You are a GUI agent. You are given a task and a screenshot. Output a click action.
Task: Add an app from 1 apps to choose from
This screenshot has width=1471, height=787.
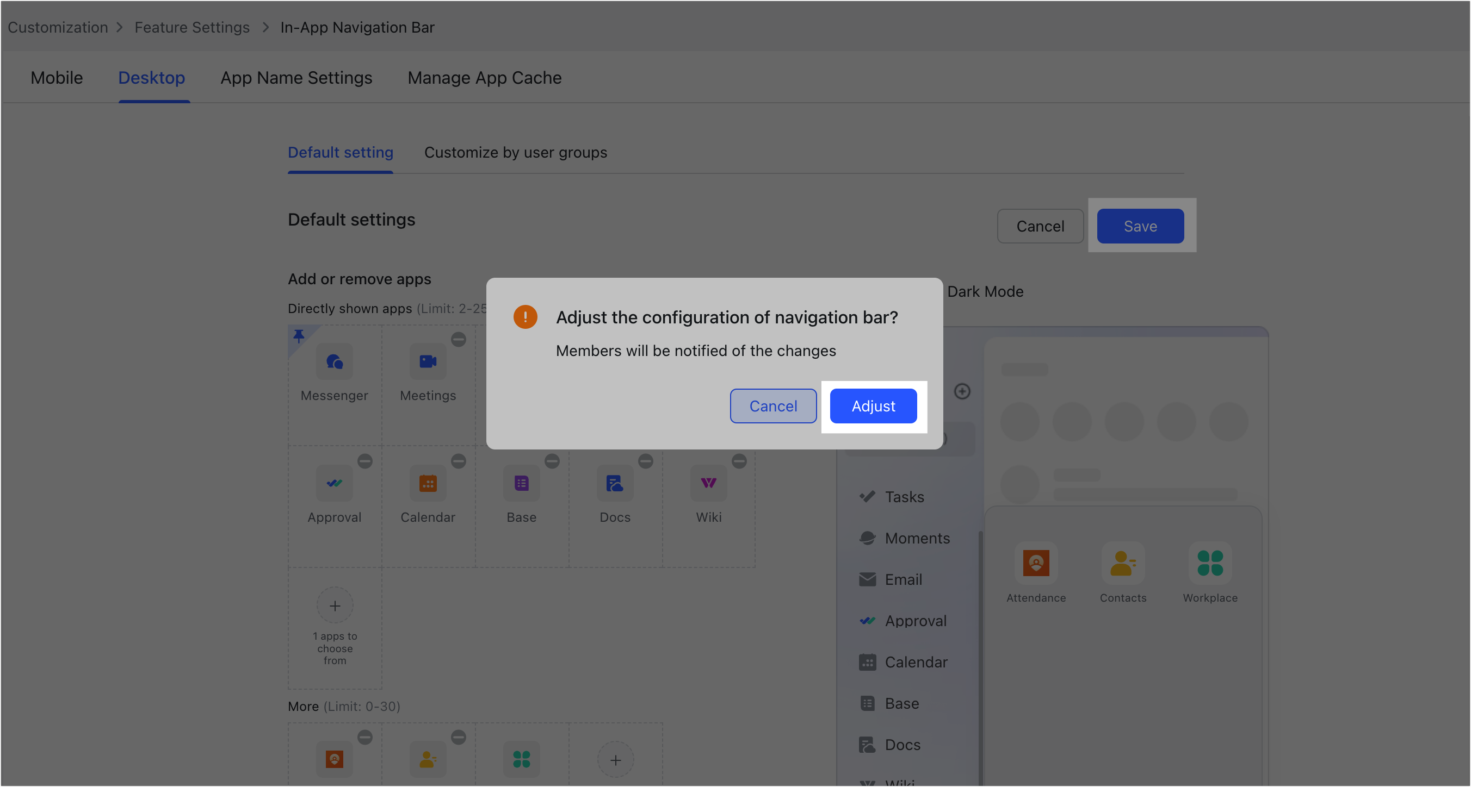click(335, 605)
